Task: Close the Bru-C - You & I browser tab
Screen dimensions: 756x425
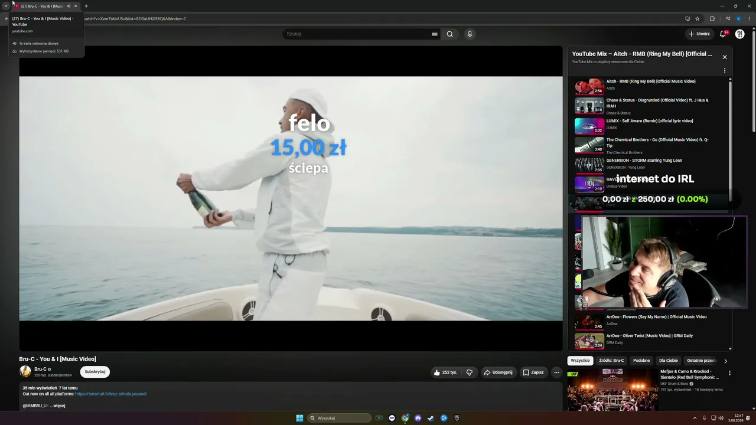Action: (x=76, y=6)
